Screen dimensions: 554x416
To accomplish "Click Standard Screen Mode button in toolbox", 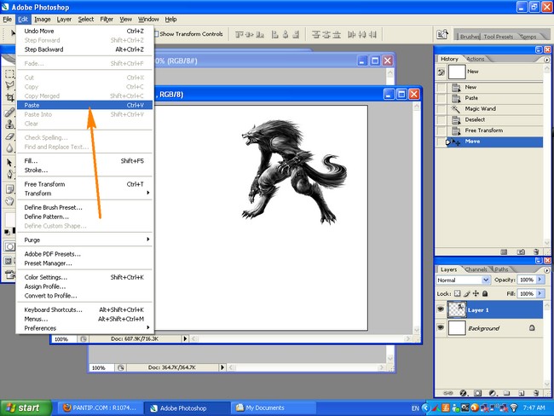I will pyautogui.click(x=9, y=261).
